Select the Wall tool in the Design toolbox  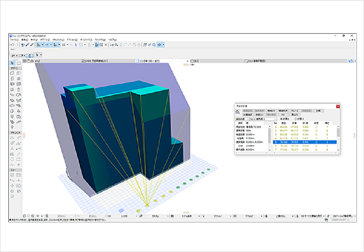tap(12, 73)
